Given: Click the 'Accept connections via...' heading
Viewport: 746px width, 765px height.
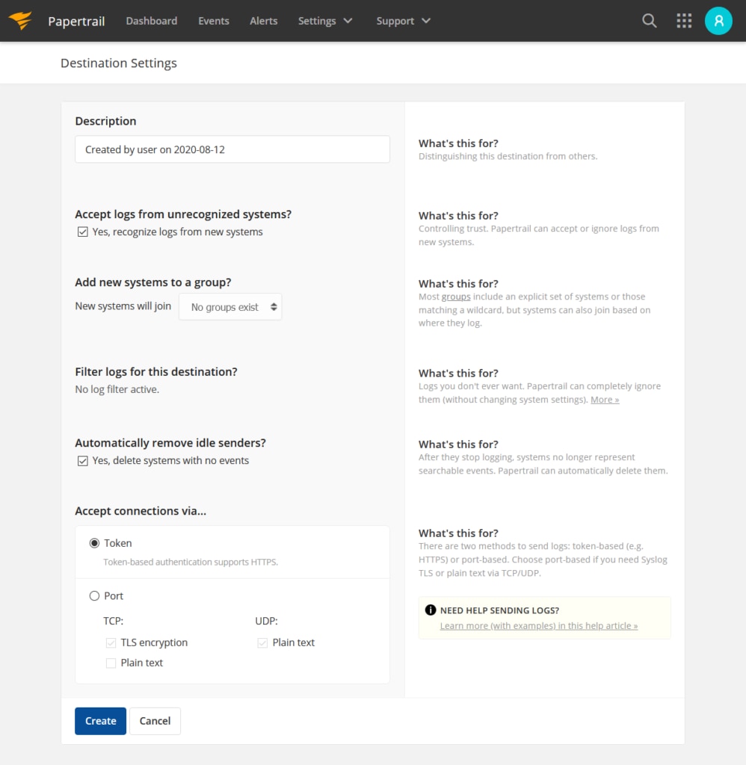Looking at the screenshot, I should (141, 511).
